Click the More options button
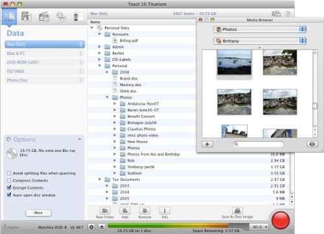This screenshot has height=234, width=324. point(38,213)
